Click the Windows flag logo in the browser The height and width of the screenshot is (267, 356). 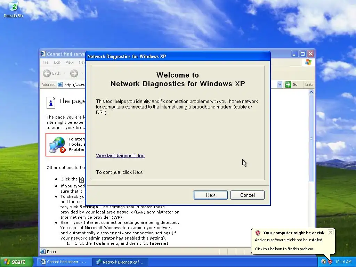coord(308,62)
